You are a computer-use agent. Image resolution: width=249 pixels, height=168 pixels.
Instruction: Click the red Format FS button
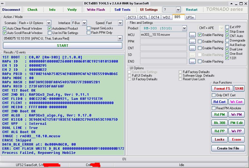(x=222, y=89)
